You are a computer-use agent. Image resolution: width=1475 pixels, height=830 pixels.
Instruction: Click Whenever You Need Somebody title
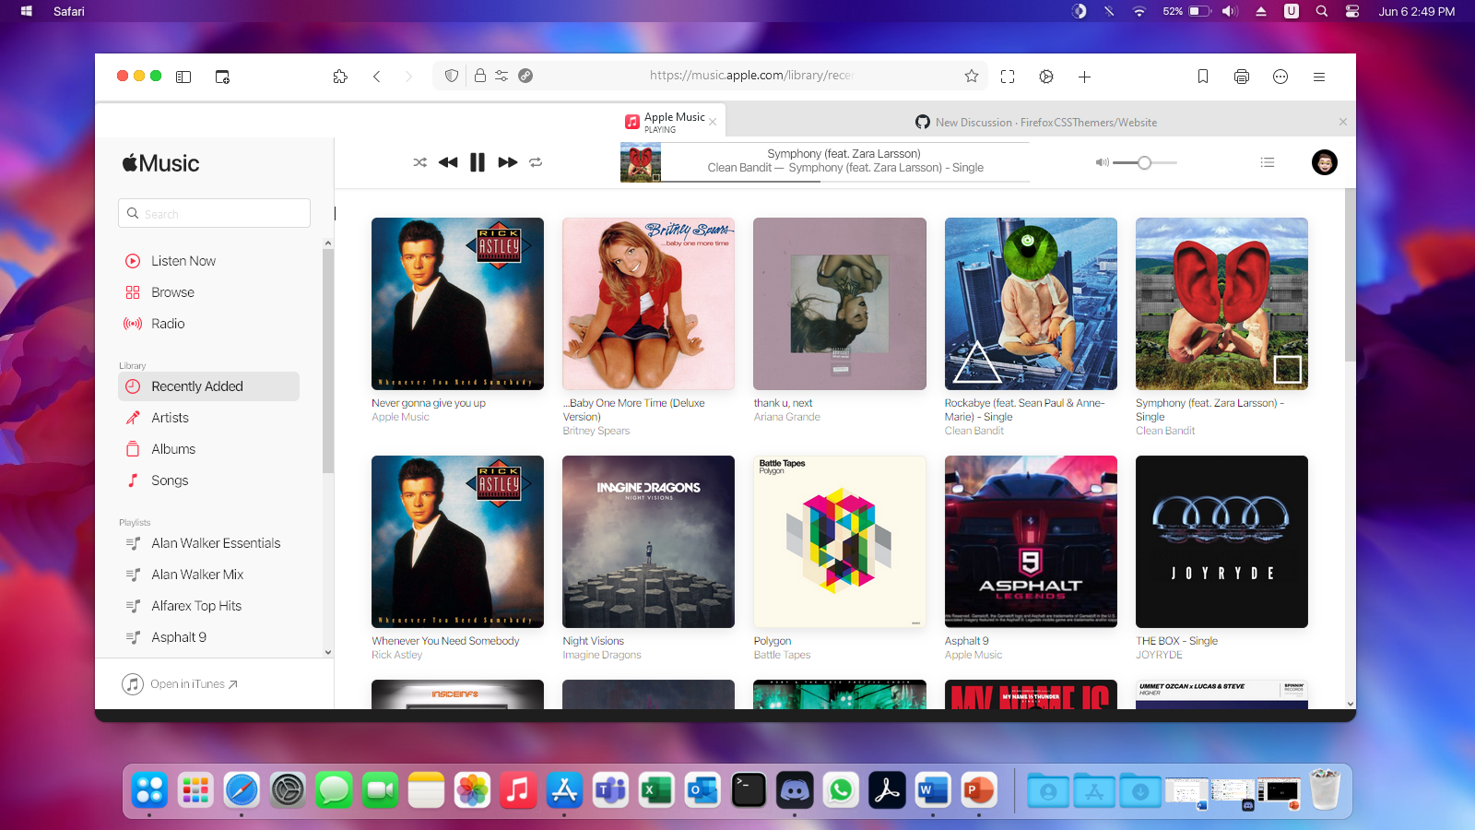(445, 641)
